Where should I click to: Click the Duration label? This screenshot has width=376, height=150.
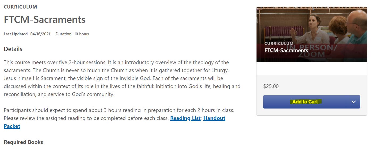[x=64, y=34]
